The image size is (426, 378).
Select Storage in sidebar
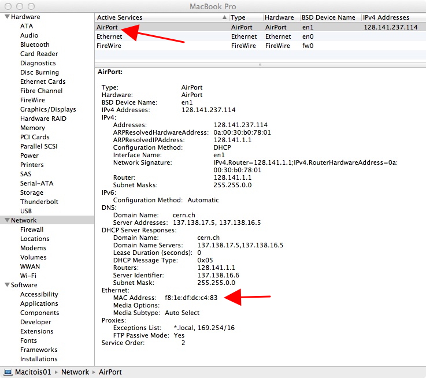pyautogui.click(x=32, y=192)
